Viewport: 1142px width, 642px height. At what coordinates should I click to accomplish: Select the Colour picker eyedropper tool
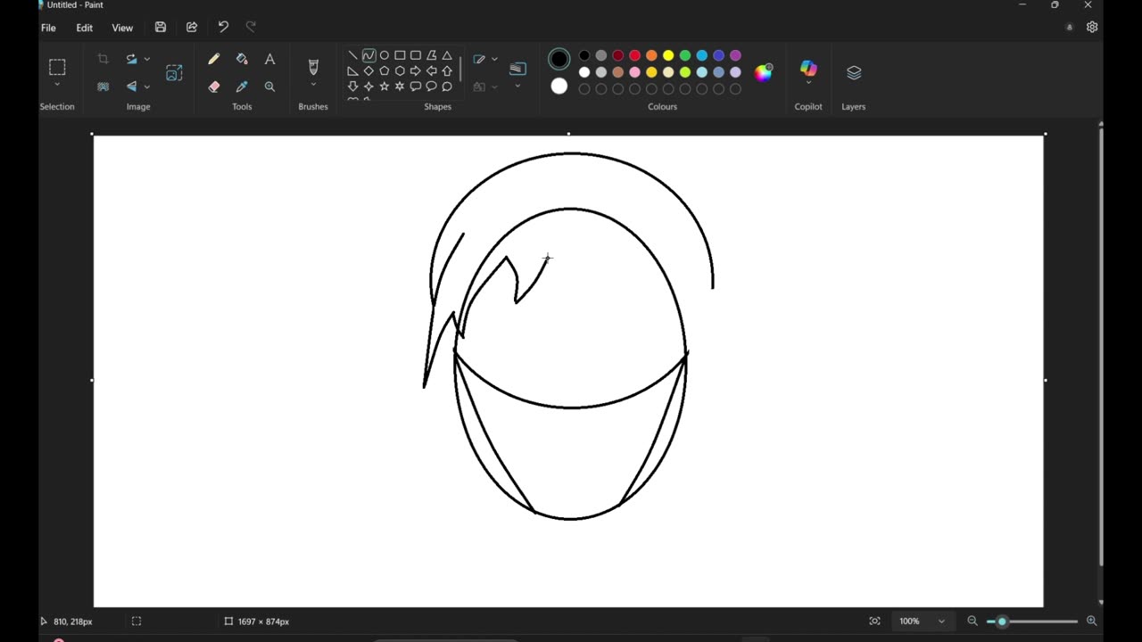[242, 86]
